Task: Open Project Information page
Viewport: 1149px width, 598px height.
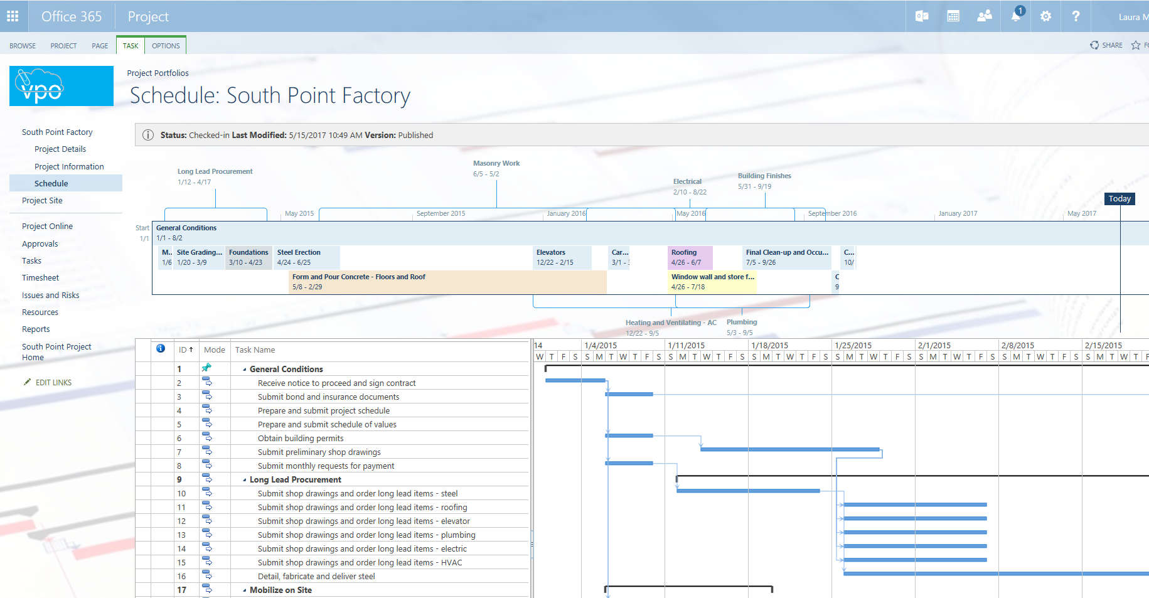Action: [x=69, y=167]
